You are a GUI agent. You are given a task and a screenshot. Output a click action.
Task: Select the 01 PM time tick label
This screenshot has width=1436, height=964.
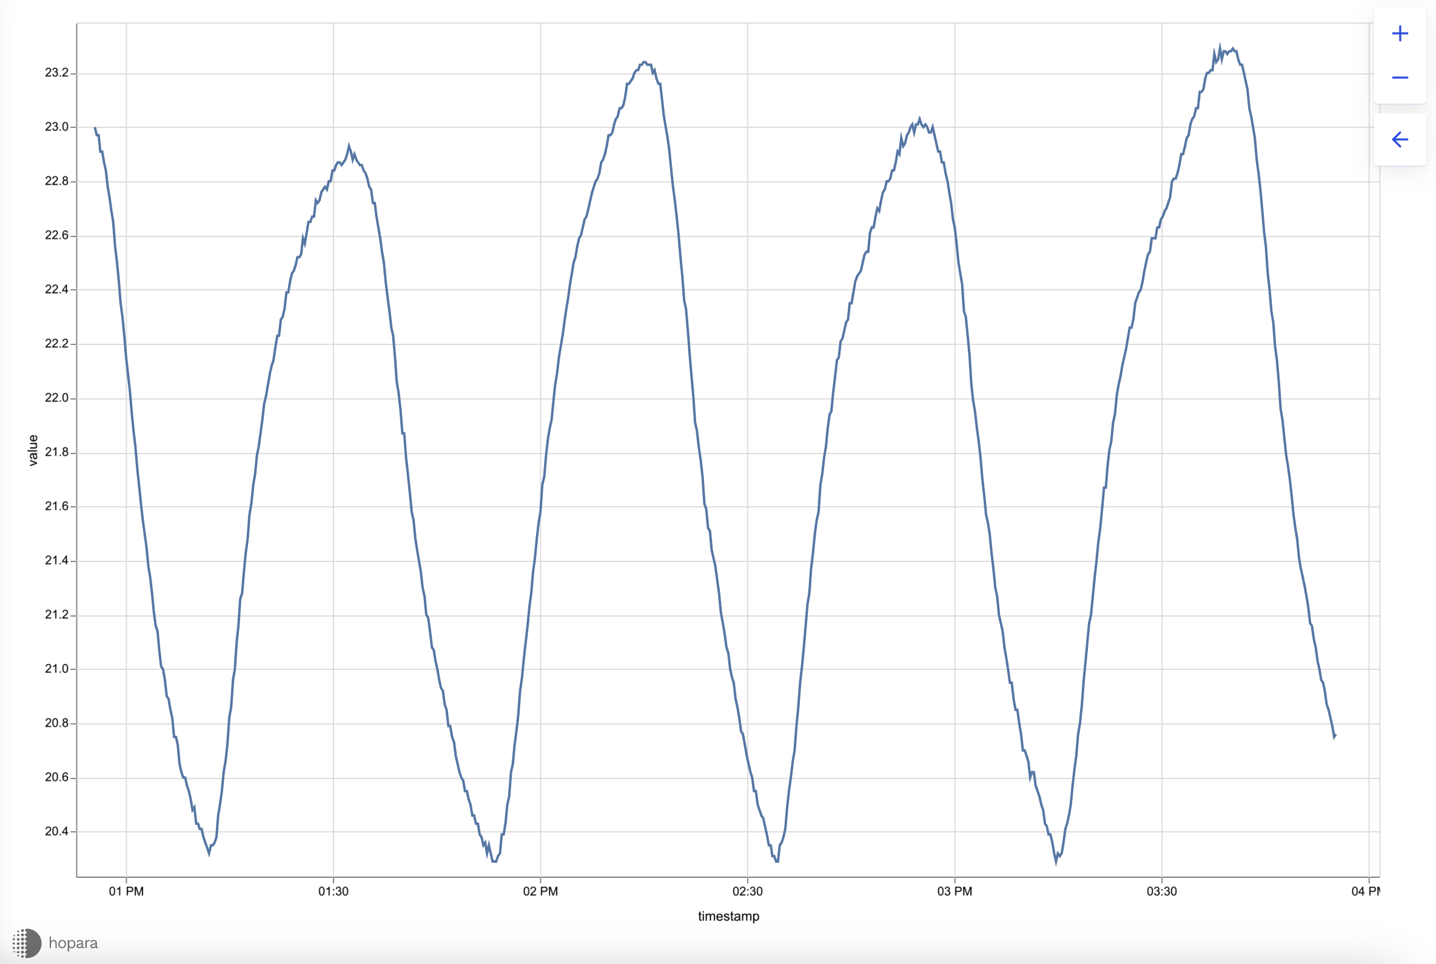tap(126, 891)
